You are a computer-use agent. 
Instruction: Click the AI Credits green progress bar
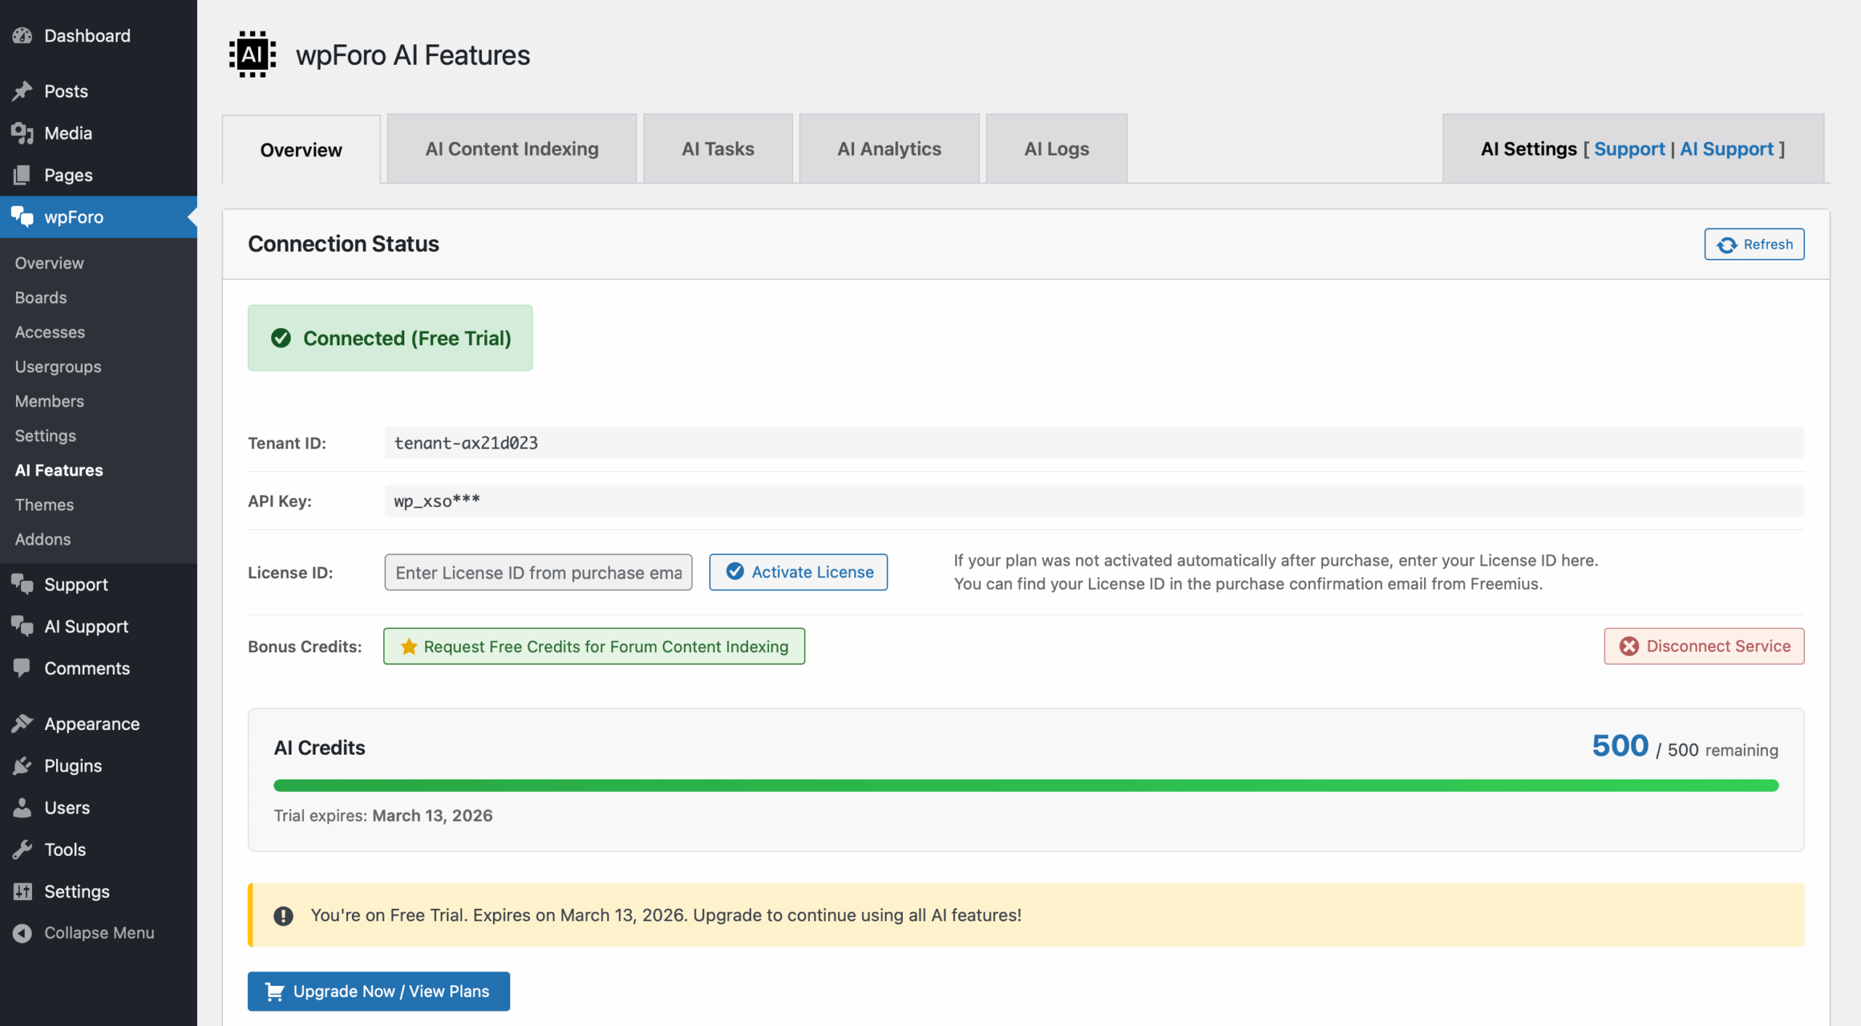point(1025,785)
